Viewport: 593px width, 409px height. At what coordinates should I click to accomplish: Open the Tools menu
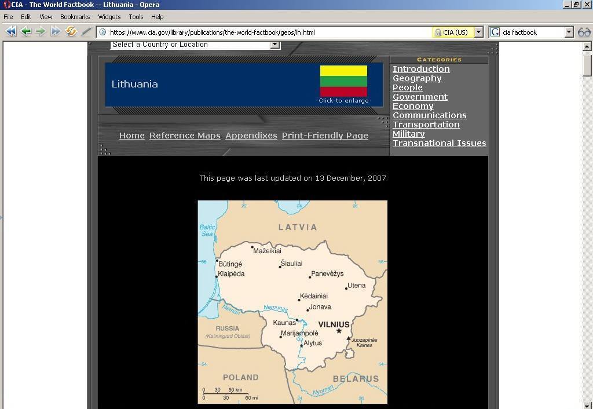click(x=136, y=17)
